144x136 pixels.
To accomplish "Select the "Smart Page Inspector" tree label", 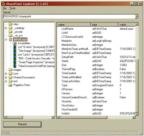I will pos(36,62).
